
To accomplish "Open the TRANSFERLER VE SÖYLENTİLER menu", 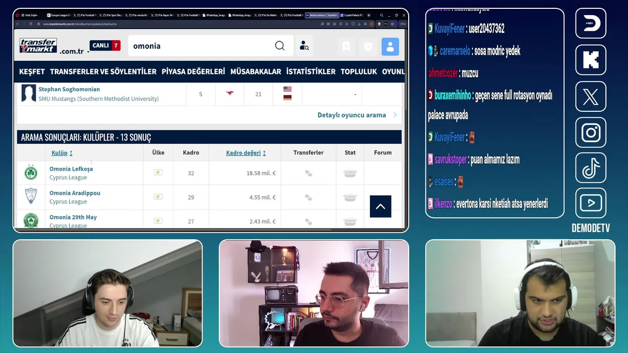I will pyautogui.click(x=103, y=72).
